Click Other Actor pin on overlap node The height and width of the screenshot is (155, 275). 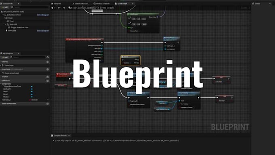click(x=102, y=49)
